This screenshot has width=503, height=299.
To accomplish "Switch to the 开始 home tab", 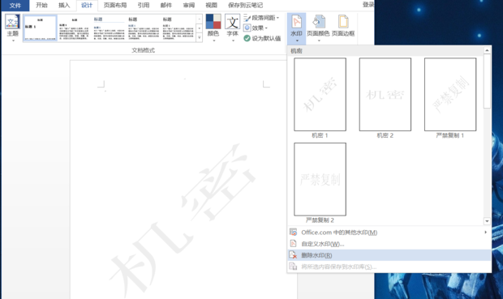I will (x=41, y=5).
